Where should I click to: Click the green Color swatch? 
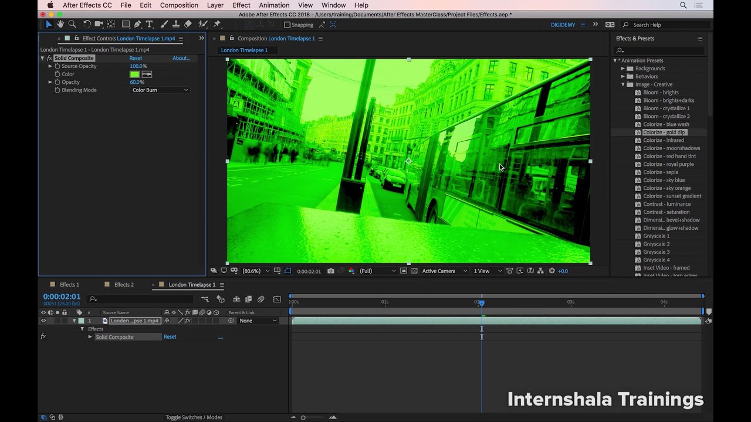[x=134, y=74]
